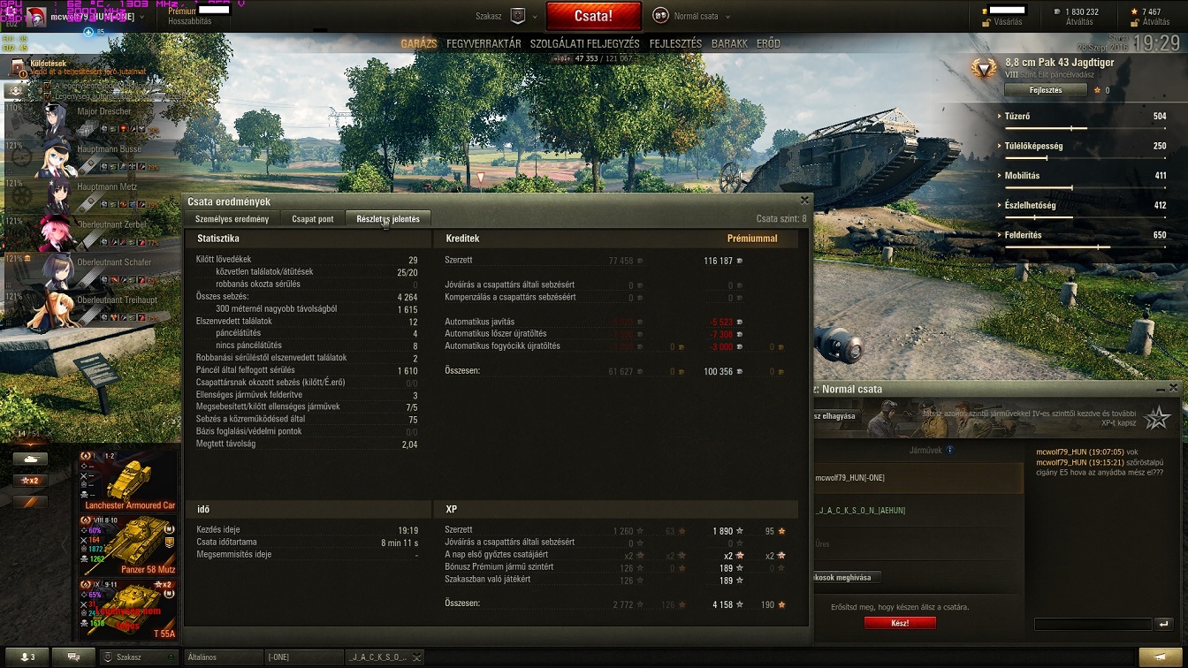Open the FEGYVERRAKTÁR menu

[484, 43]
